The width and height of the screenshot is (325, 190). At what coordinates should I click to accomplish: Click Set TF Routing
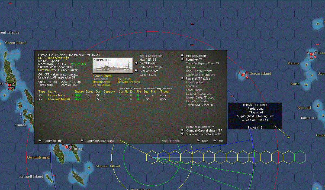[149, 63]
